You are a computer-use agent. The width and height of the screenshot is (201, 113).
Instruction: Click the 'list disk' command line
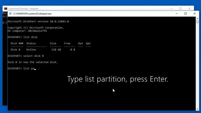(23, 37)
